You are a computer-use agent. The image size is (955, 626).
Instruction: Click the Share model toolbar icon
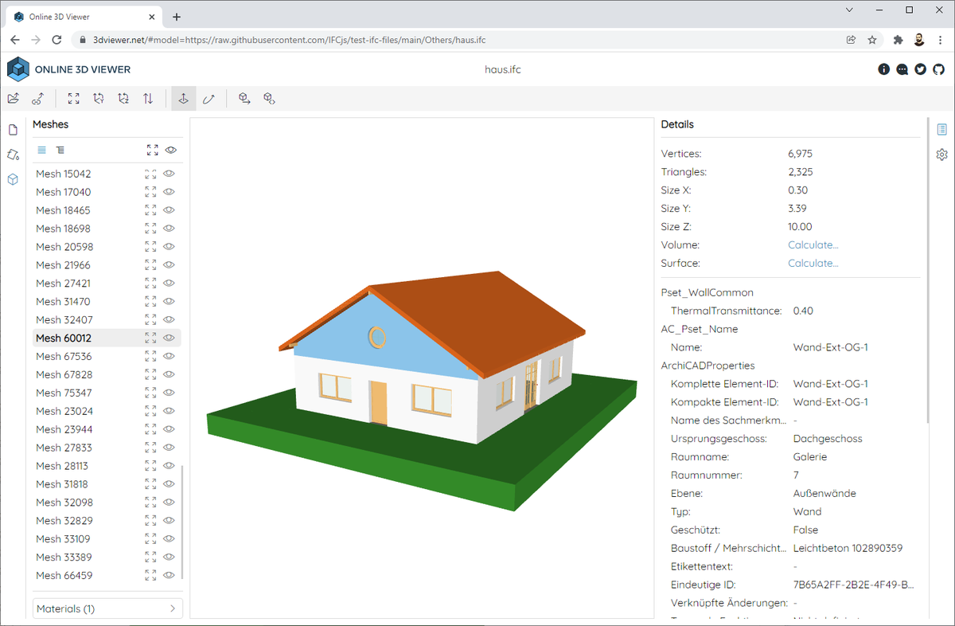(270, 99)
